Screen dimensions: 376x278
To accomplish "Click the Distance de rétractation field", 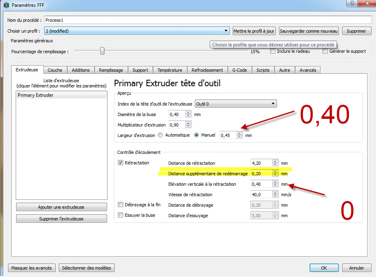I will point(261,163).
